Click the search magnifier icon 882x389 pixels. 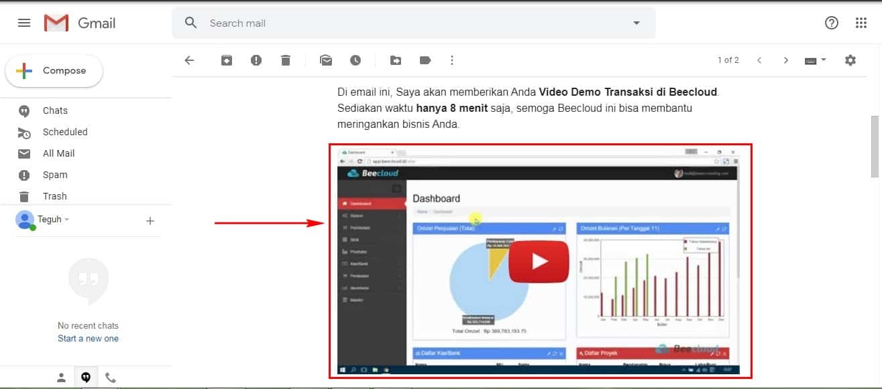pyautogui.click(x=191, y=23)
